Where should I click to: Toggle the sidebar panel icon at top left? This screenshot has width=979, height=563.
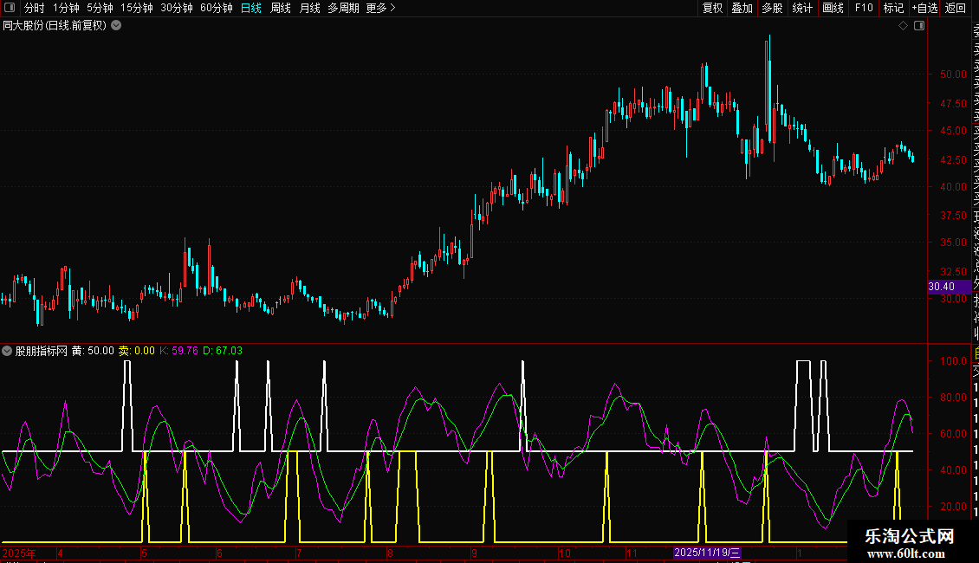pos(10,8)
